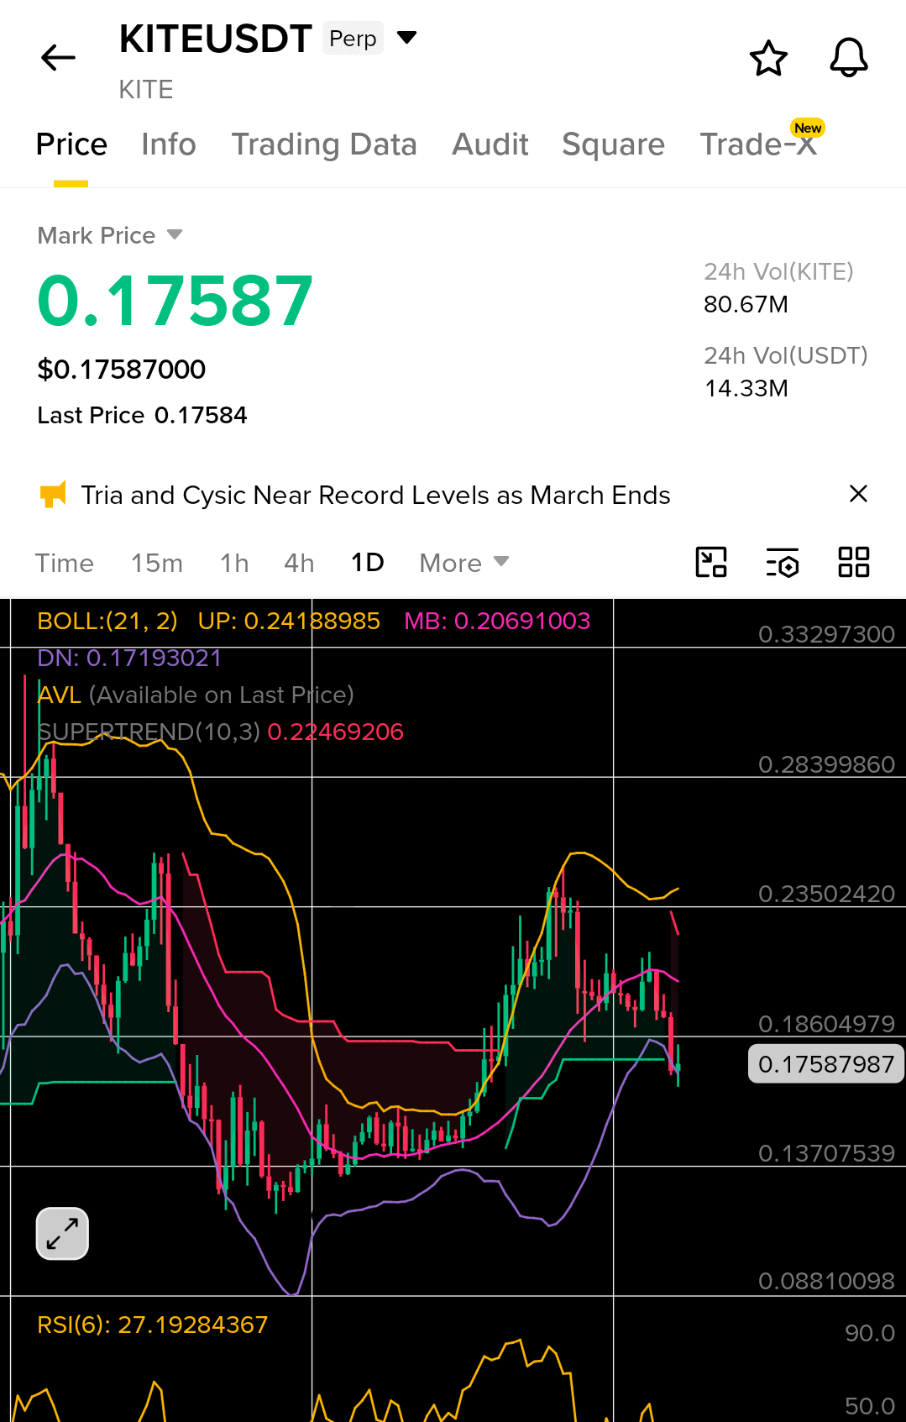Tap the Last Price 0.17584 text
The image size is (906, 1422).
[142, 415]
